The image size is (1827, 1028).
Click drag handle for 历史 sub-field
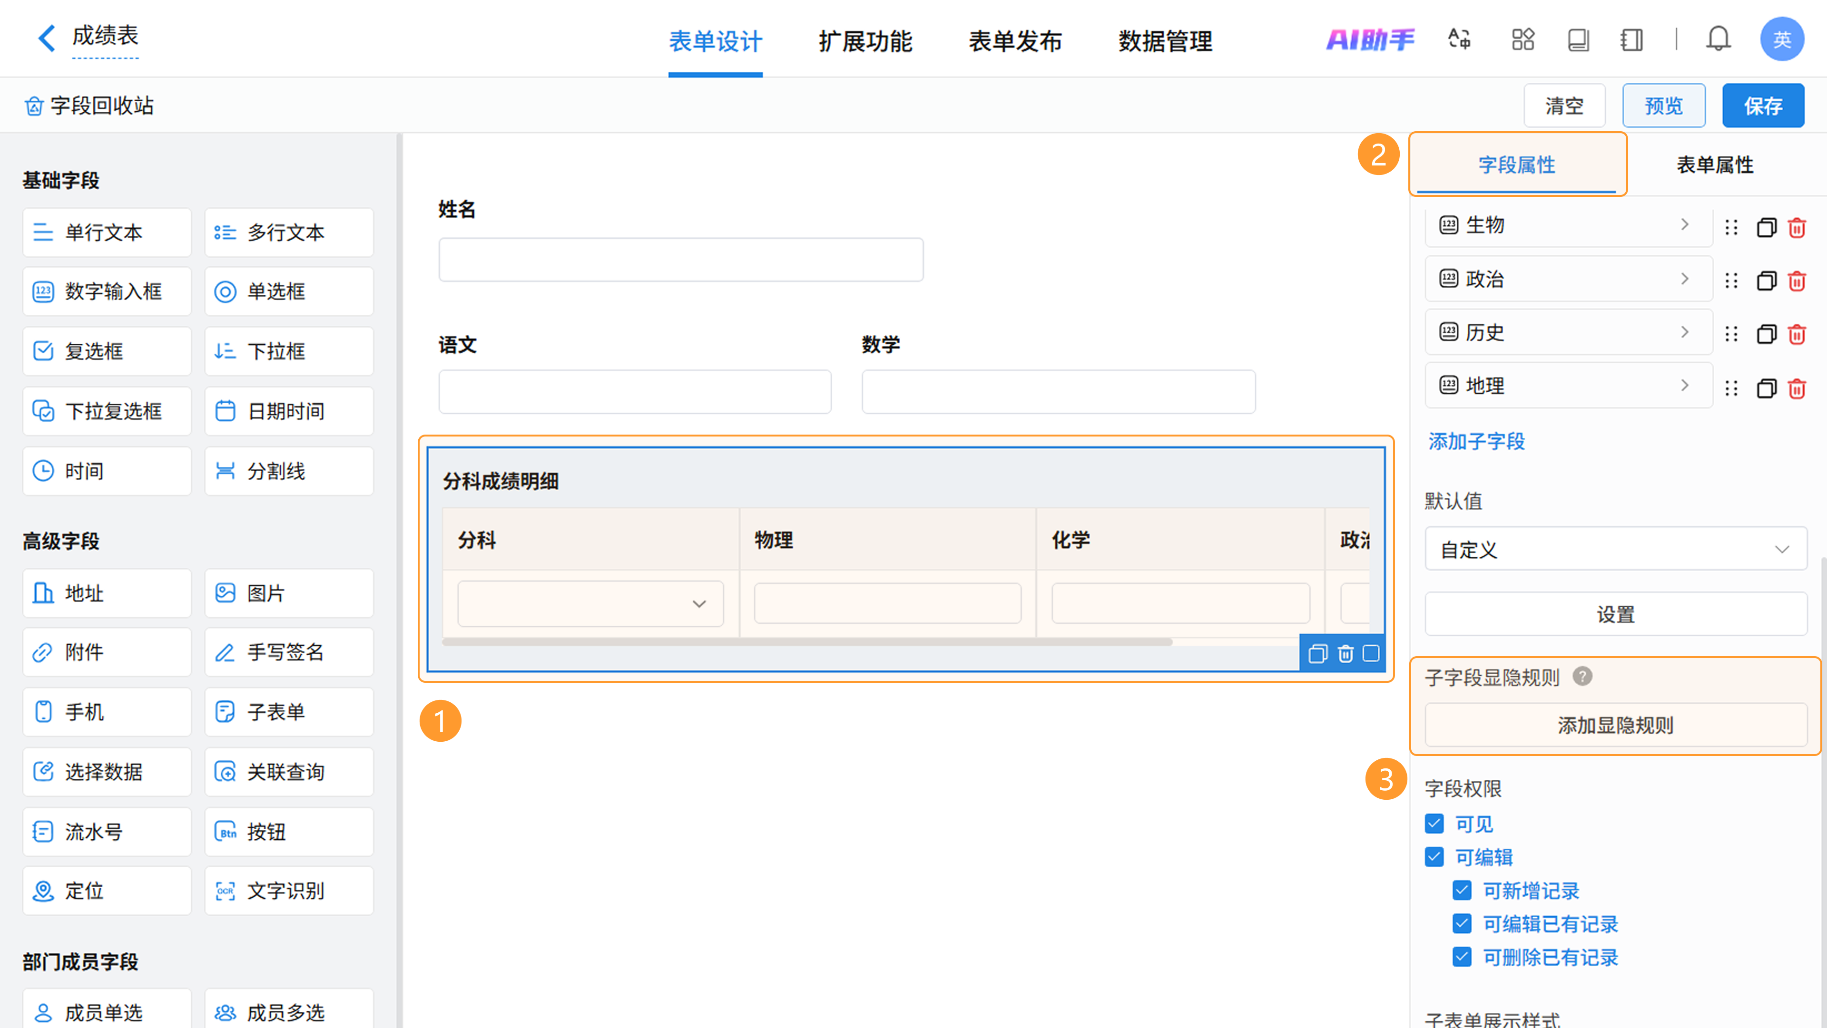tap(1731, 334)
